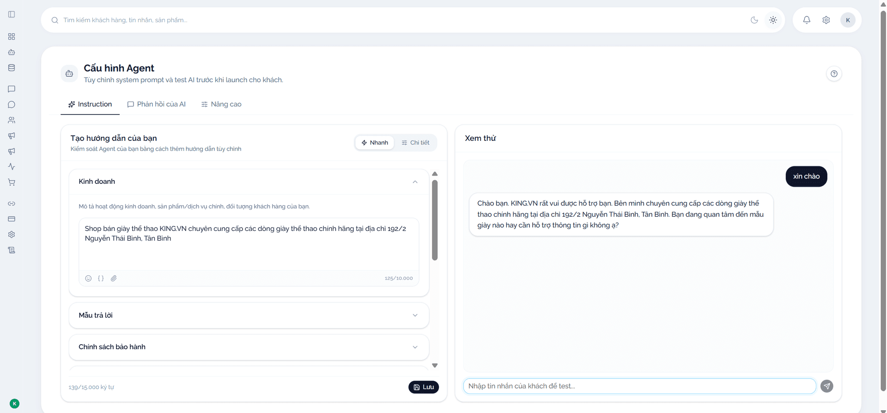This screenshot has height=413, width=887.
Task: Click the help question mark icon
Action: point(834,73)
